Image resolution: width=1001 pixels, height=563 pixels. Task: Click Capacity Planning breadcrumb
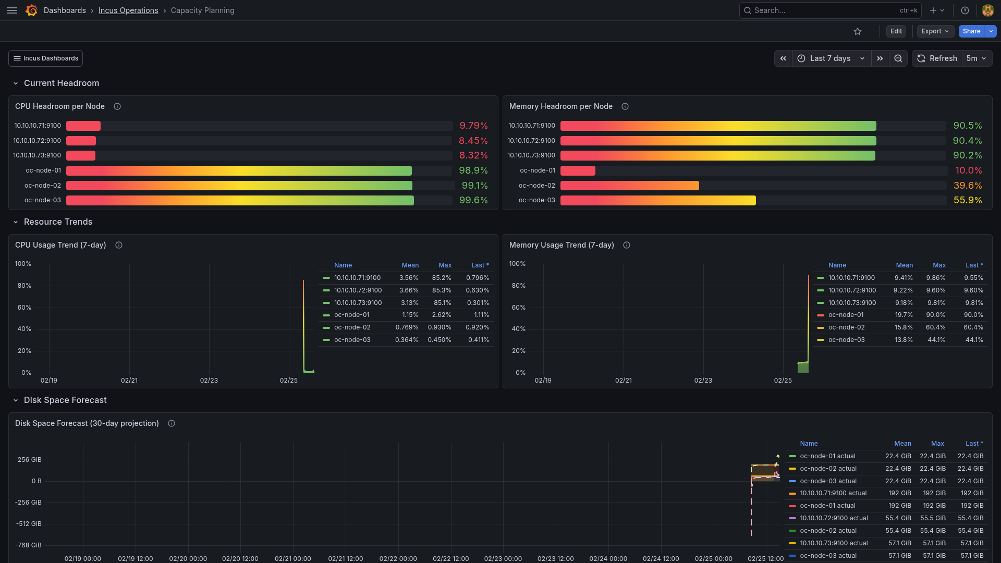point(202,10)
